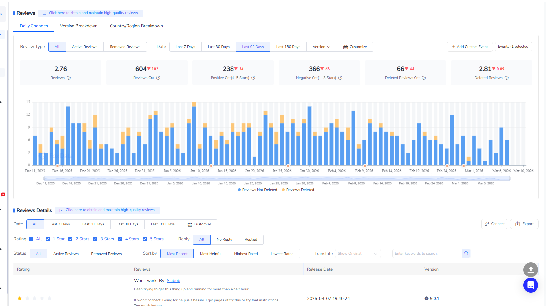
Task: Expand the Translate Show Original dropdown
Action: [357, 254]
